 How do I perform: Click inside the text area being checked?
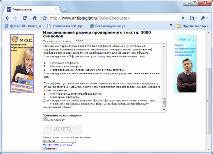tap(103, 78)
